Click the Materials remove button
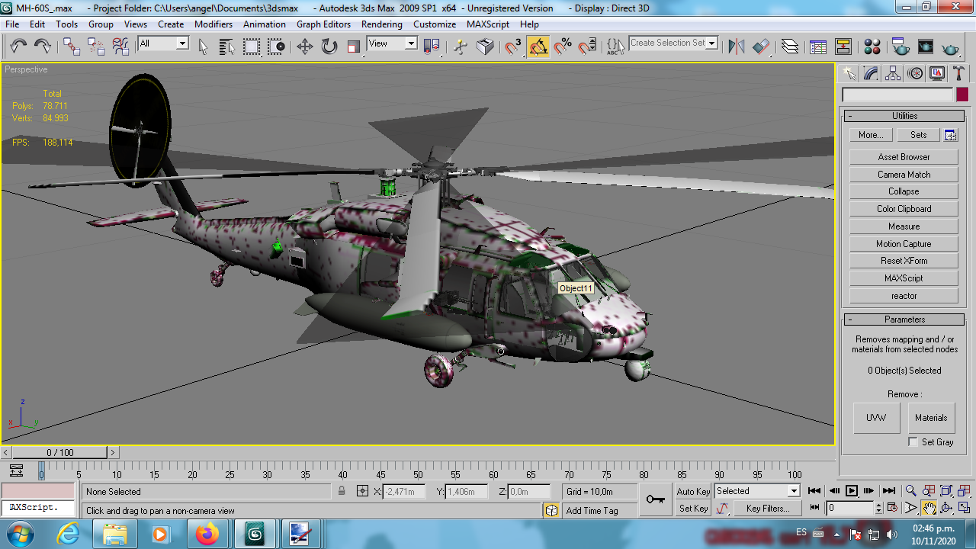The width and height of the screenshot is (976, 549). [931, 418]
